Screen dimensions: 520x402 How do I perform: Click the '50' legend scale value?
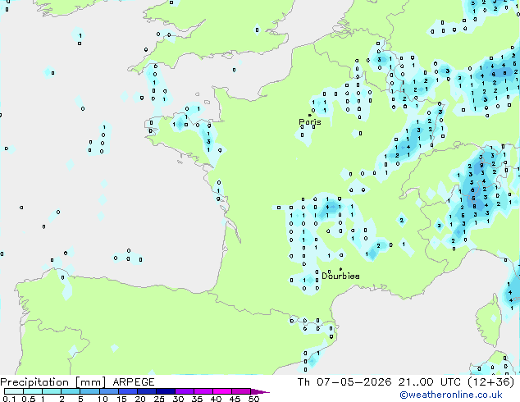[254, 399]
